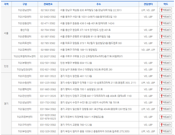Select phone number 02-471-3582
The height and width of the screenshot is (135, 175).
pos(48,23)
